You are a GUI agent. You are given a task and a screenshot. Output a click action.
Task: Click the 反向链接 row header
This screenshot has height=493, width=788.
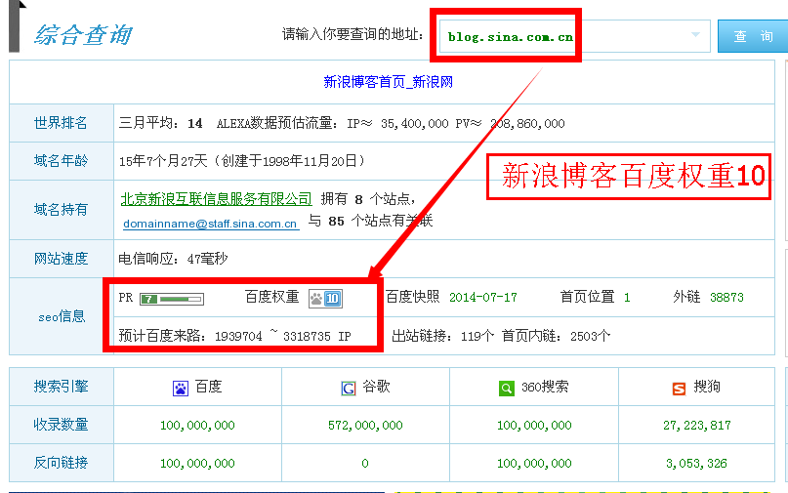coord(61,463)
